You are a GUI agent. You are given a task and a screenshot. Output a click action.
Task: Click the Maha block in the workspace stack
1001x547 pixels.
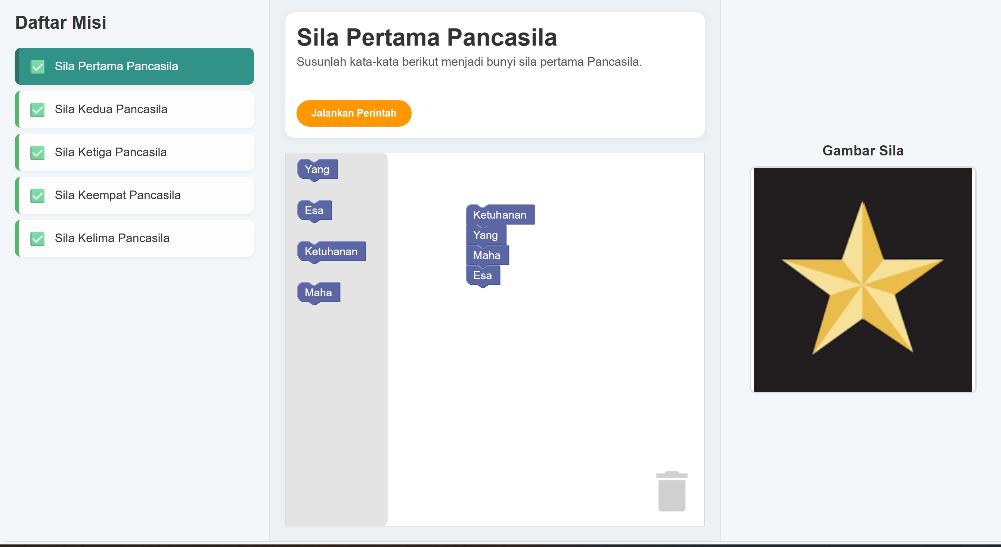[487, 256]
